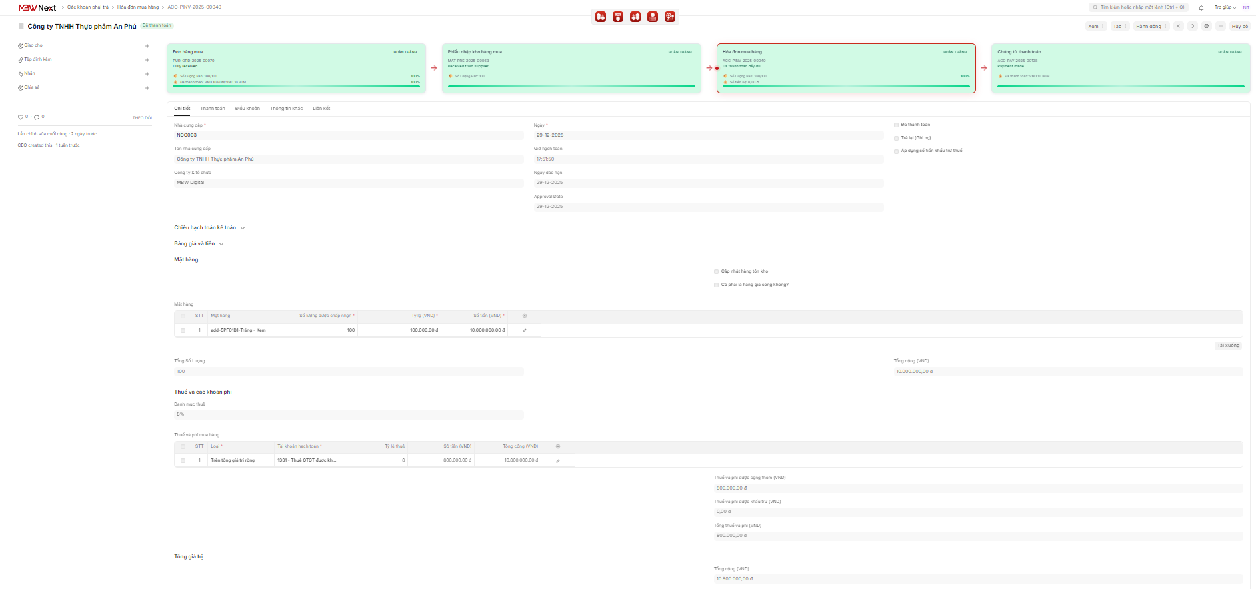Switch to the Thanh toán tab
This screenshot has width=1256, height=589.
coord(213,109)
